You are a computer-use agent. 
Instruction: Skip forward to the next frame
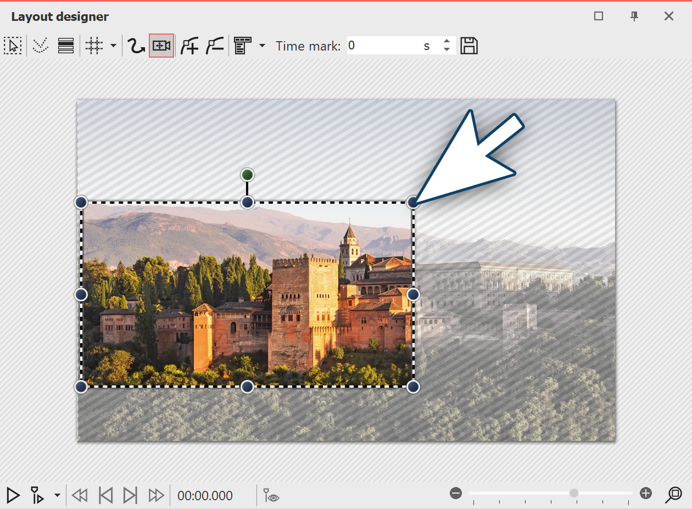coord(130,495)
